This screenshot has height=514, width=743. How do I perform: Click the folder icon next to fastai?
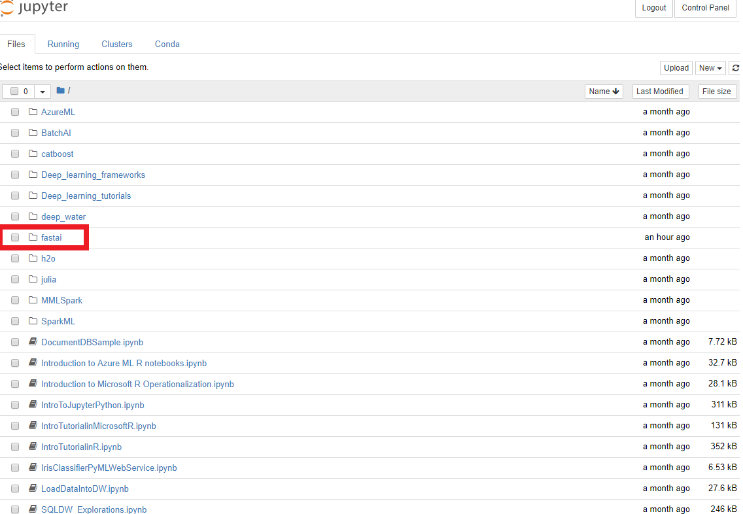point(33,237)
